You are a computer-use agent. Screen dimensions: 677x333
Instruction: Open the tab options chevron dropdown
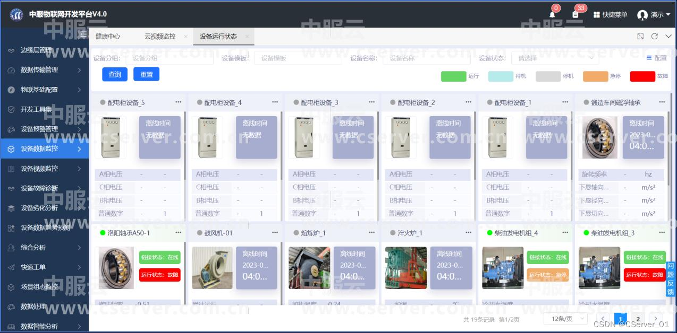[668, 36]
